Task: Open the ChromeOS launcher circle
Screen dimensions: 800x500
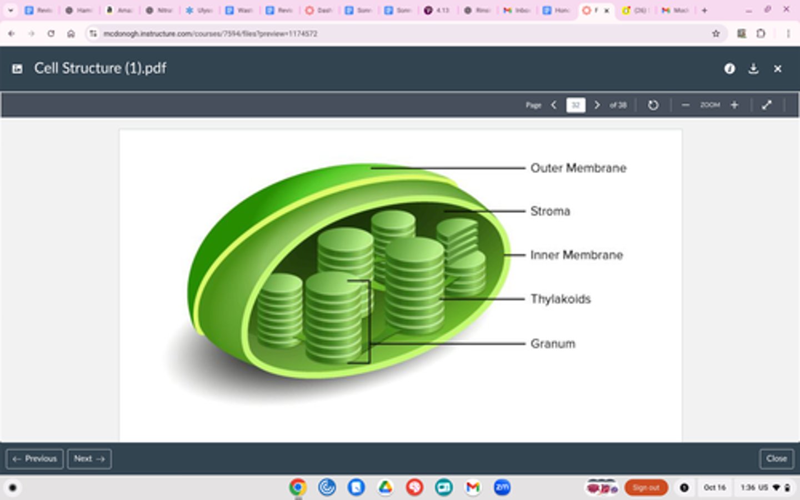Action: [13, 488]
